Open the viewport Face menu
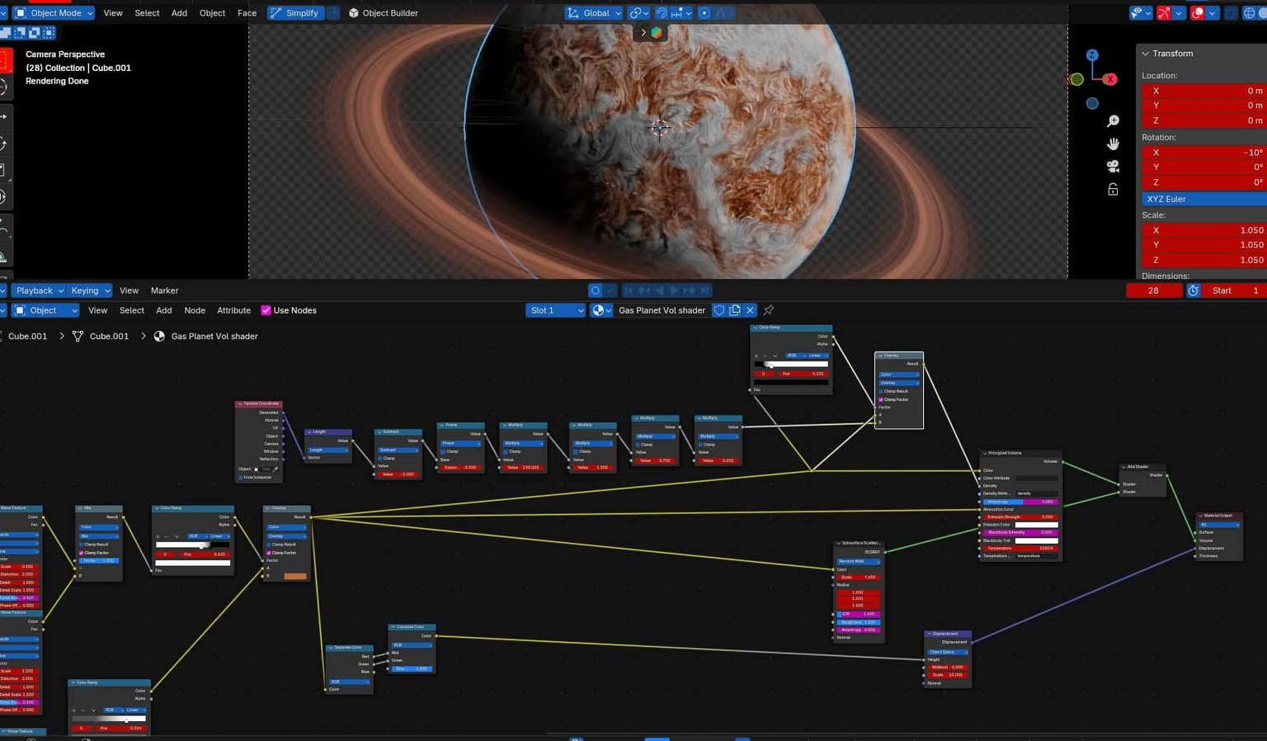 click(247, 13)
